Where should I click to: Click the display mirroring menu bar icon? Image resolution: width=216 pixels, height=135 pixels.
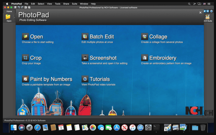coord(199,4)
